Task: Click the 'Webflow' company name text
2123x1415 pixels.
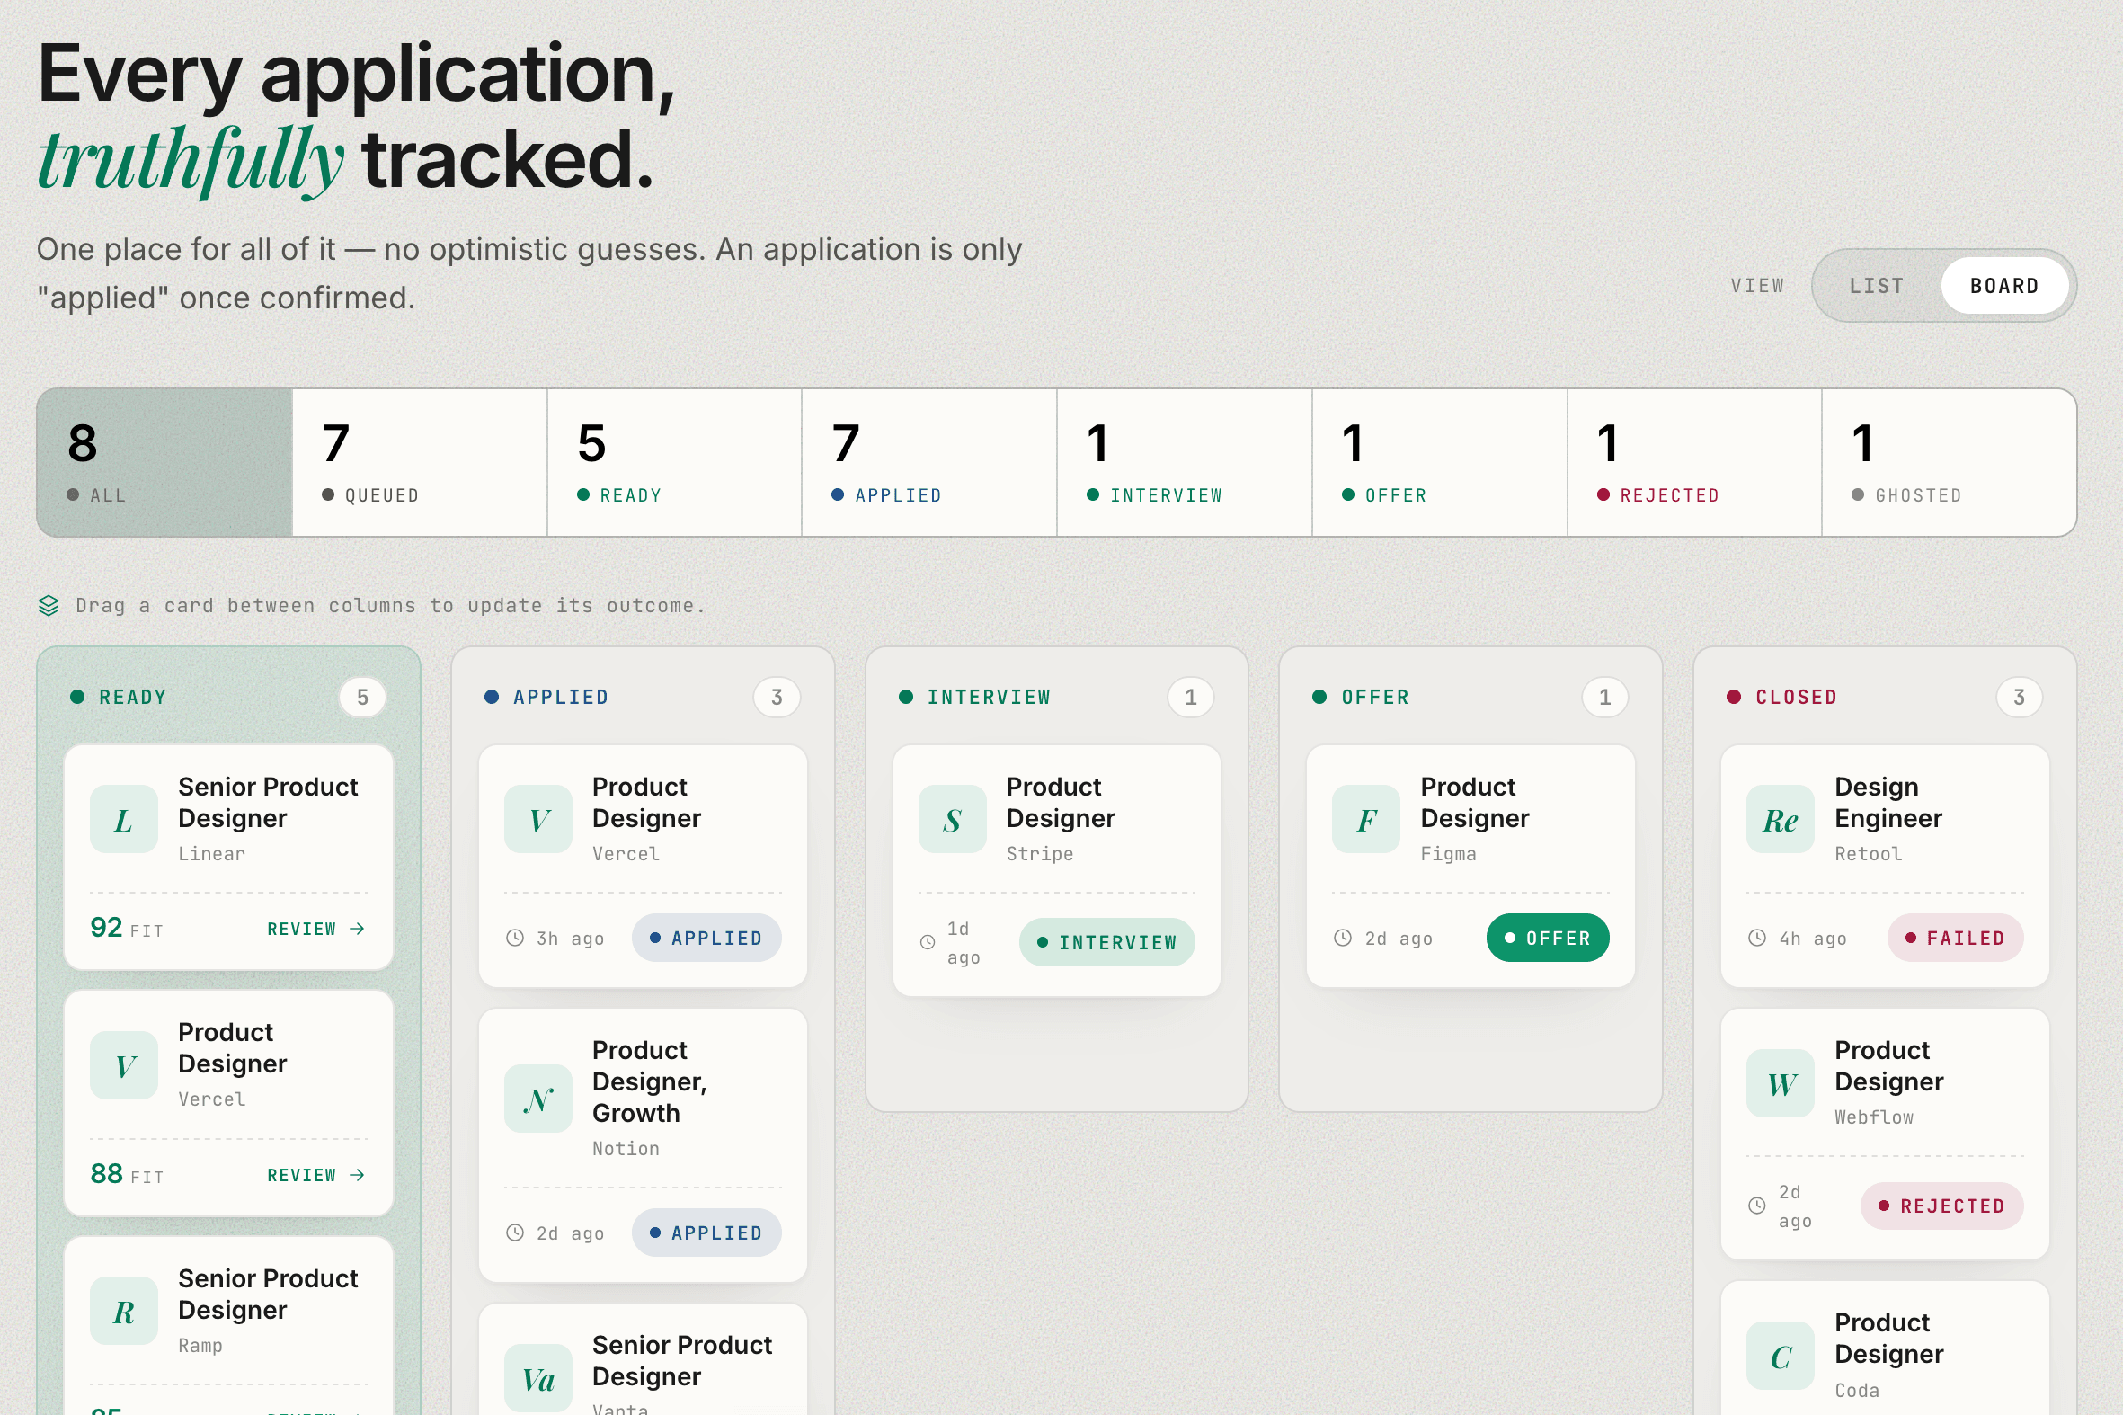Action: point(1874,1117)
